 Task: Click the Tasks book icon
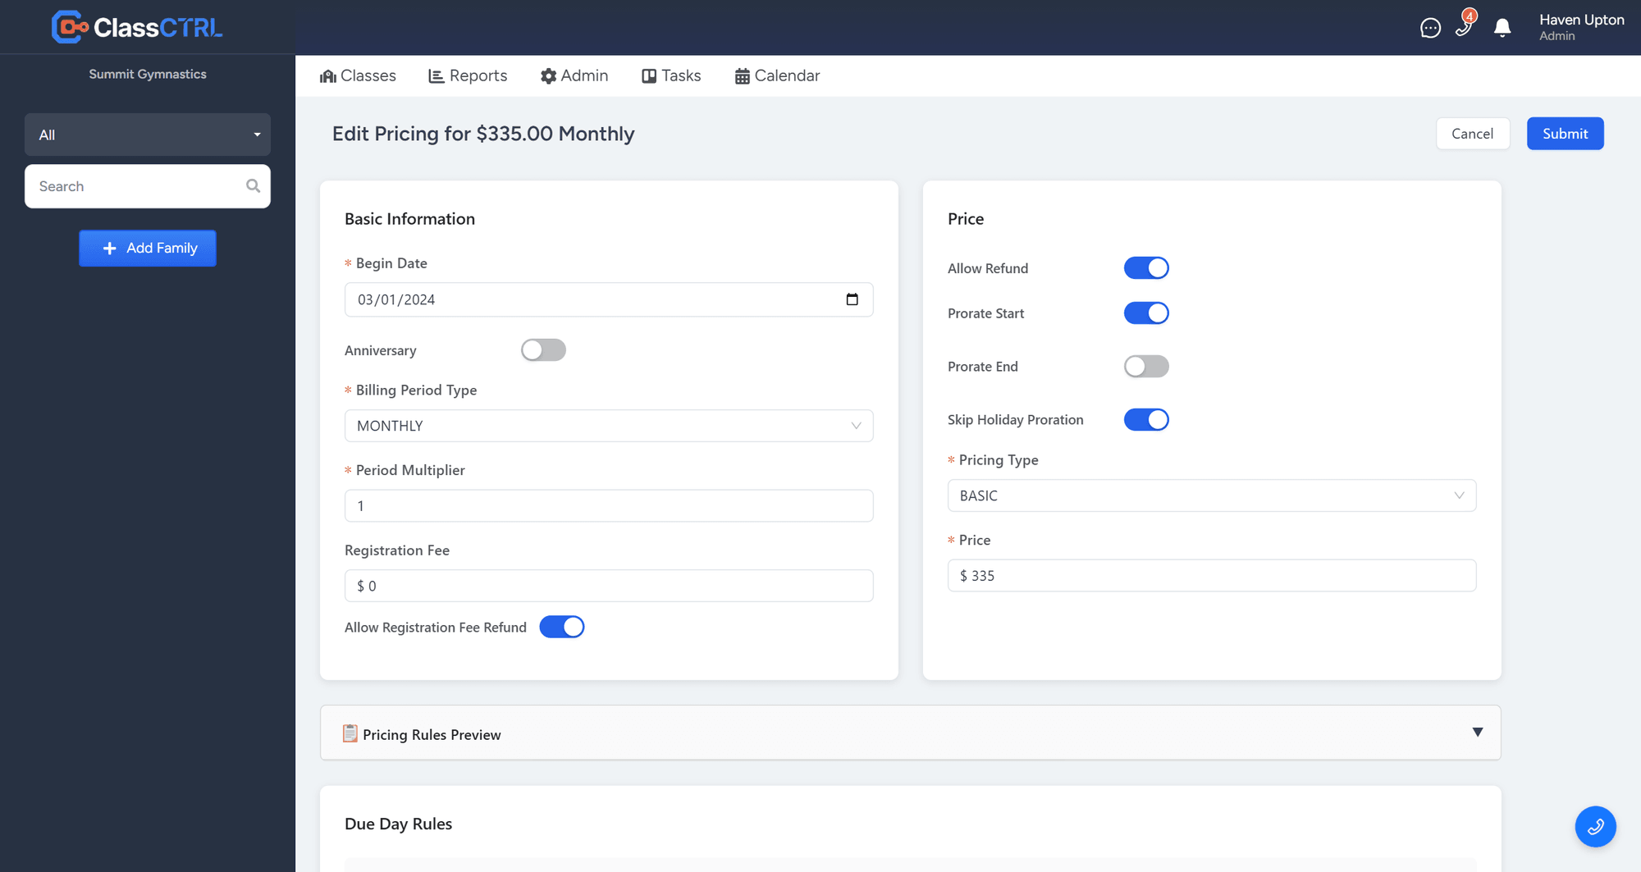[x=649, y=76]
